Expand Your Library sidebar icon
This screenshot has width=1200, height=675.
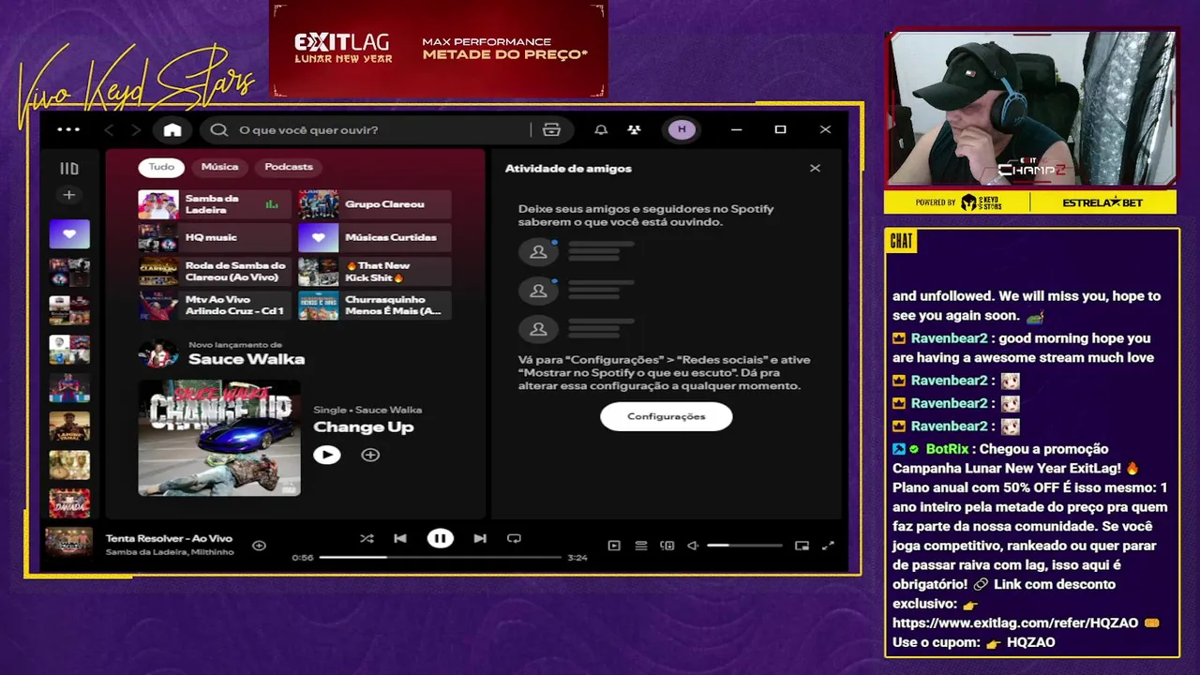[x=69, y=169]
